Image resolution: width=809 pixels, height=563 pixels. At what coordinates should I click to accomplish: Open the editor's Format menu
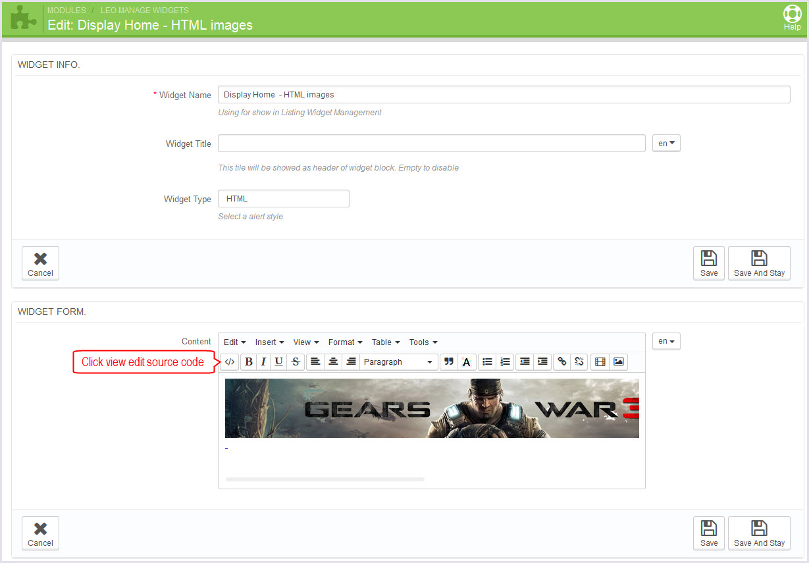[x=346, y=342]
